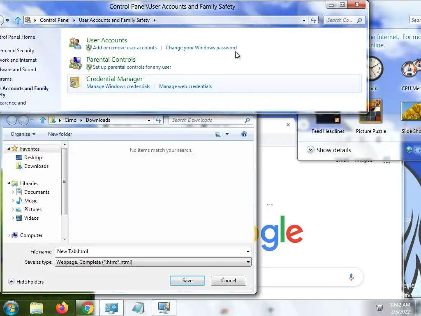Click Control Panel breadcrumb
Screen dimensions: 421x316
point(55,20)
